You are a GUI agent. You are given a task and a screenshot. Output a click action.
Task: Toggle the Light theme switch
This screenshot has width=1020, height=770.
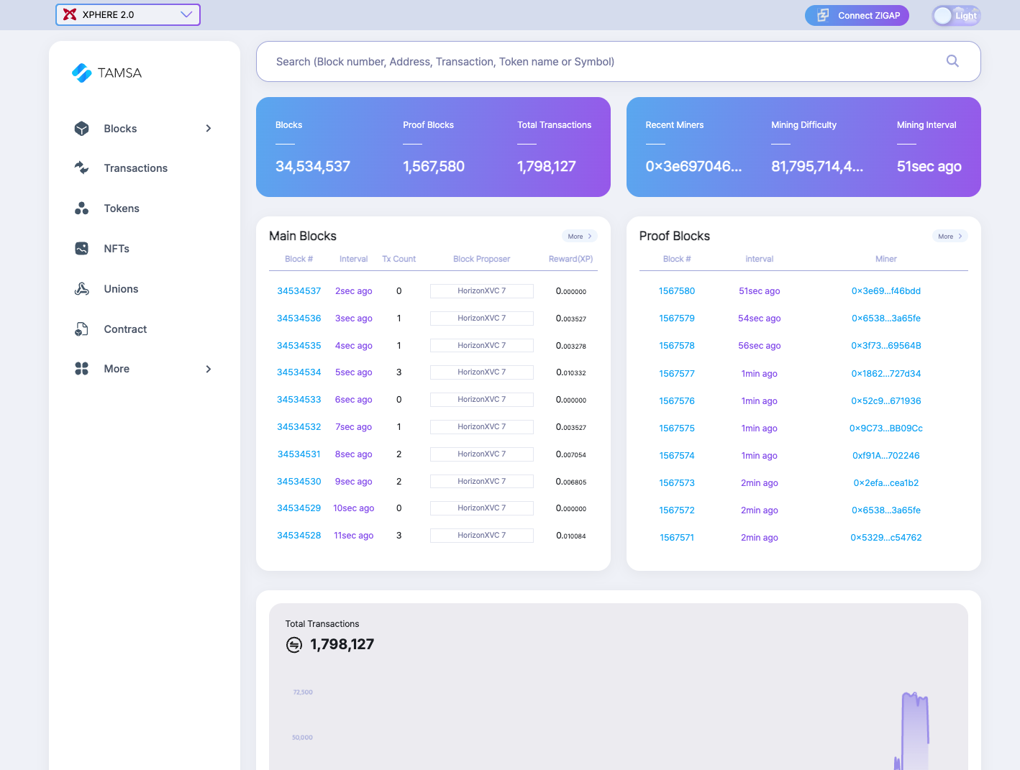956,16
